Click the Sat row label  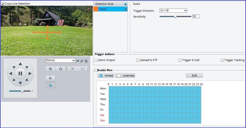pos(102,115)
